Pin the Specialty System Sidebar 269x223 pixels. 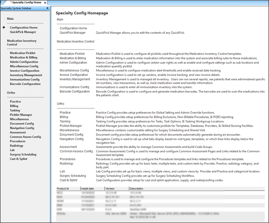pyautogui.click(x=48, y=8)
